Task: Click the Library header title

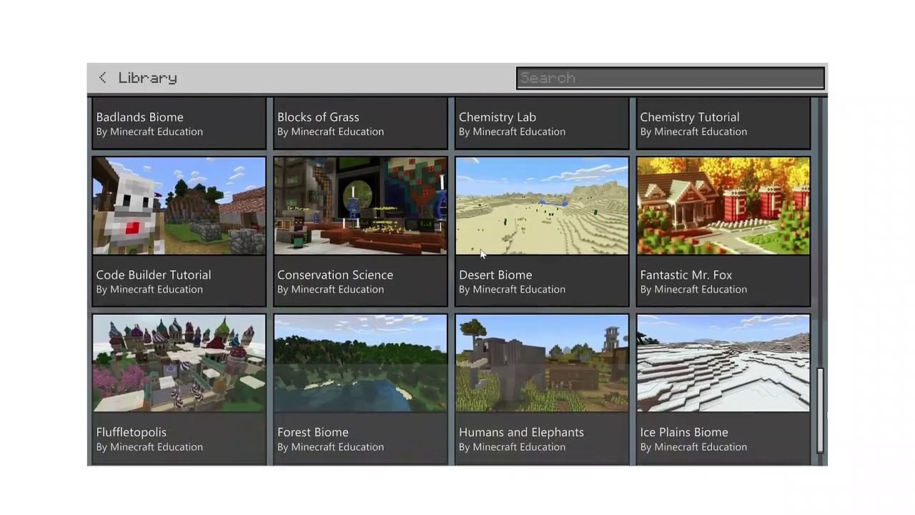Action: point(148,78)
